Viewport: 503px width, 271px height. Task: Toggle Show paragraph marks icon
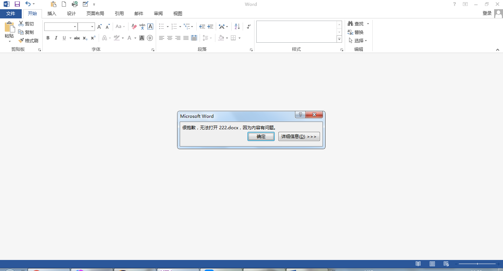(249, 27)
